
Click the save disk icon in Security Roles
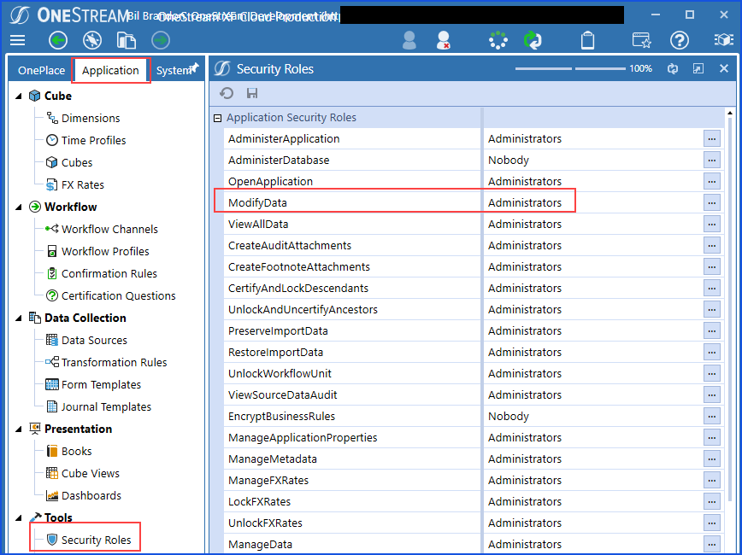(252, 93)
